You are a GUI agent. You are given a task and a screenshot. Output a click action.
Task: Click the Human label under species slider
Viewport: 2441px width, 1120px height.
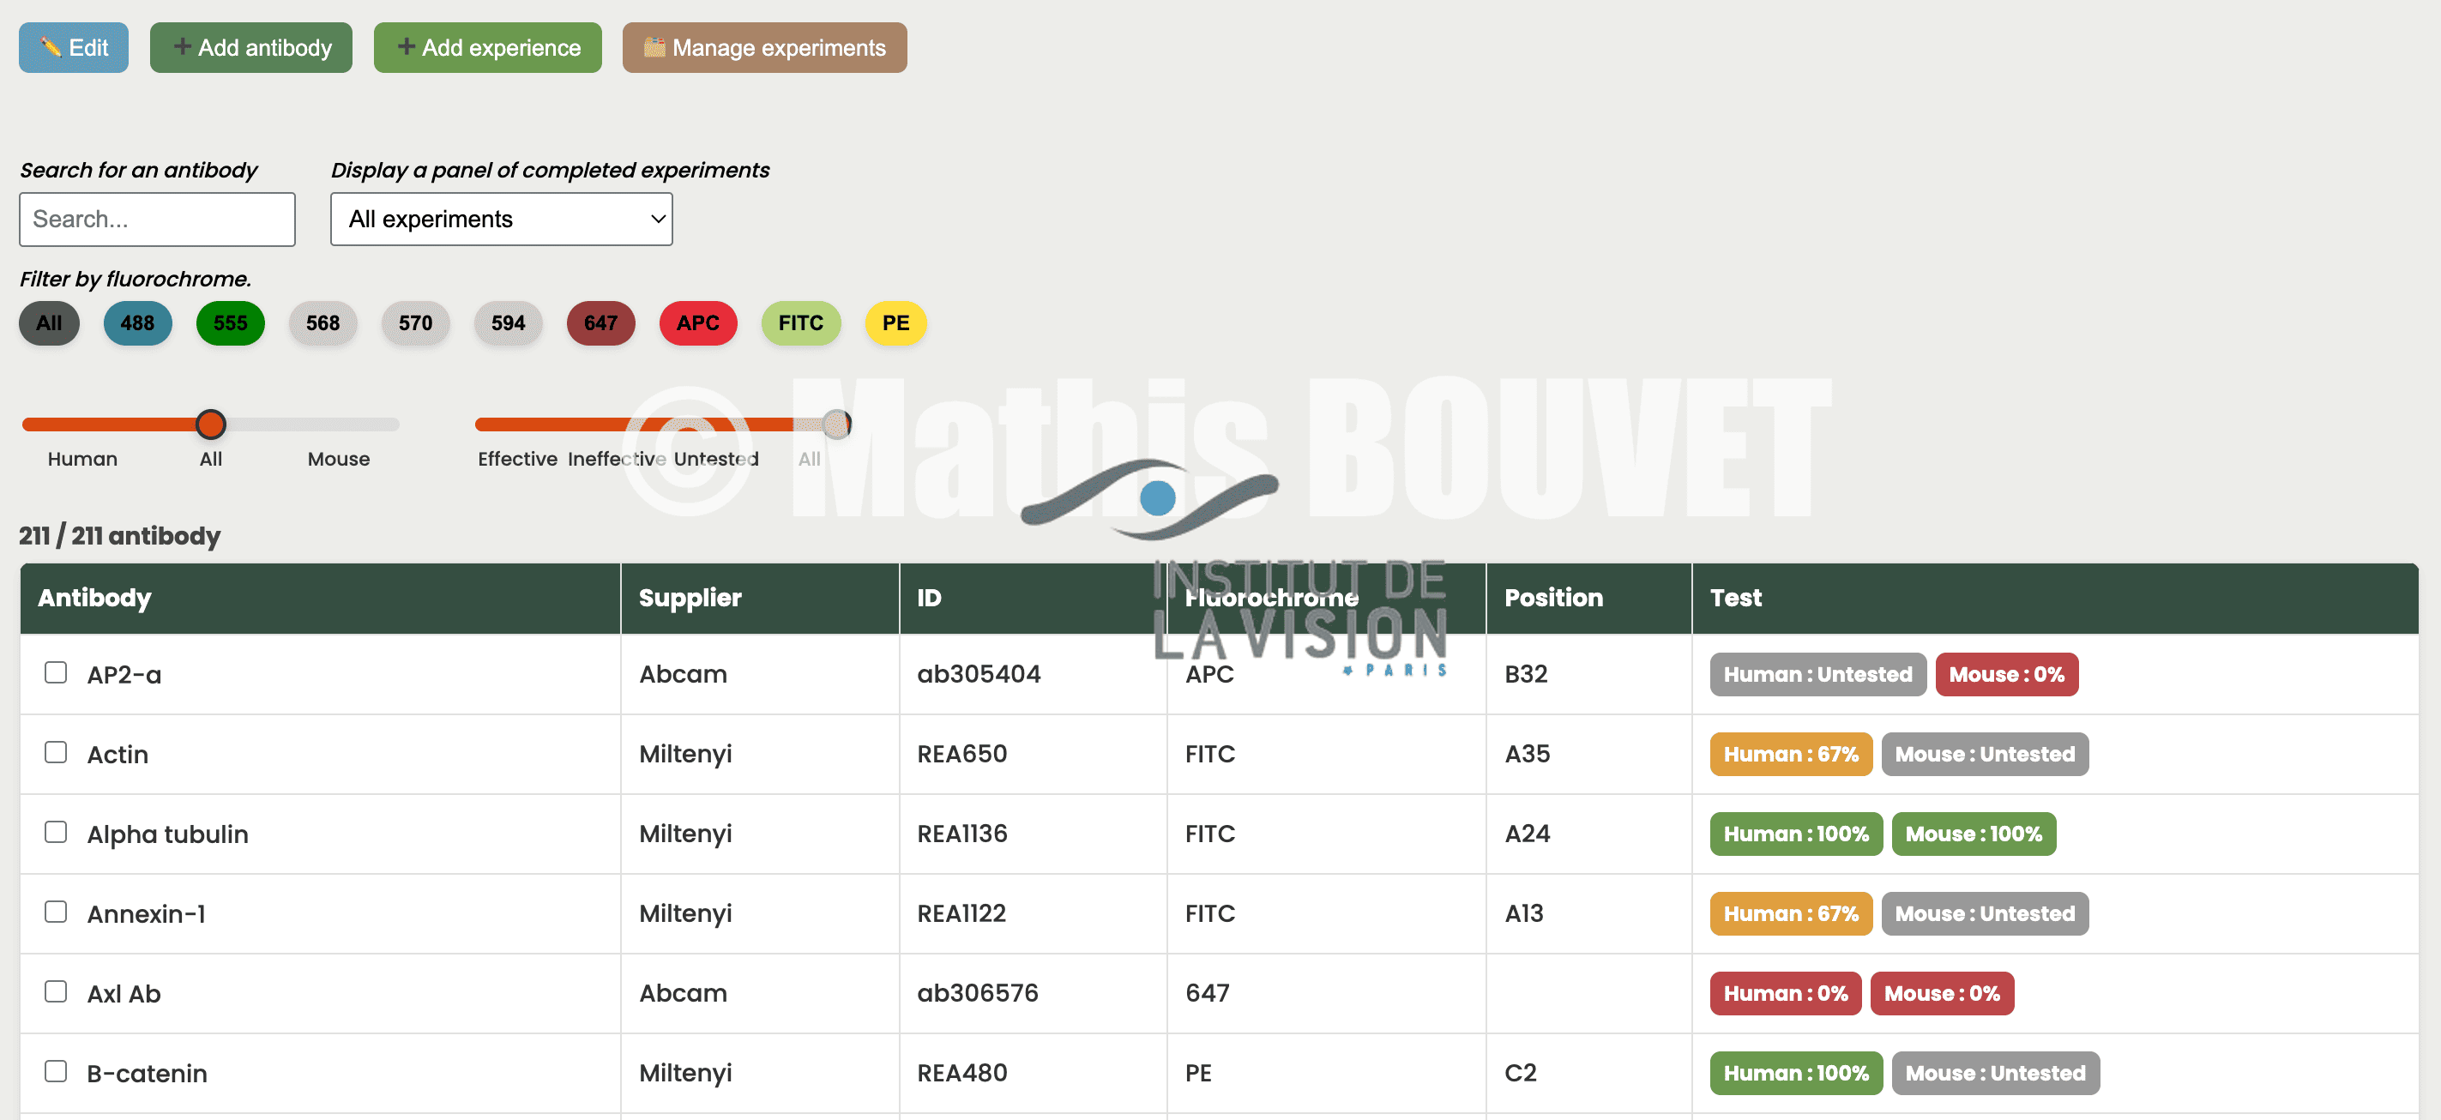click(82, 459)
